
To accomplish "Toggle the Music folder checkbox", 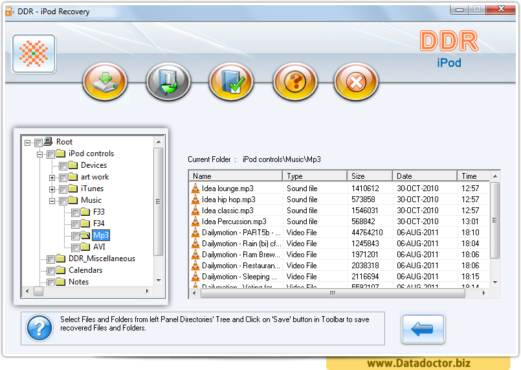I will pyautogui.click(x=63, y=201).
